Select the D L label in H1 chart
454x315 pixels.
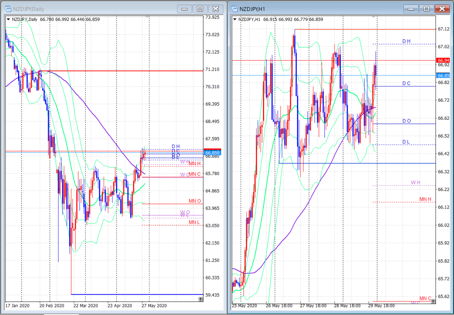coord(406,142)
